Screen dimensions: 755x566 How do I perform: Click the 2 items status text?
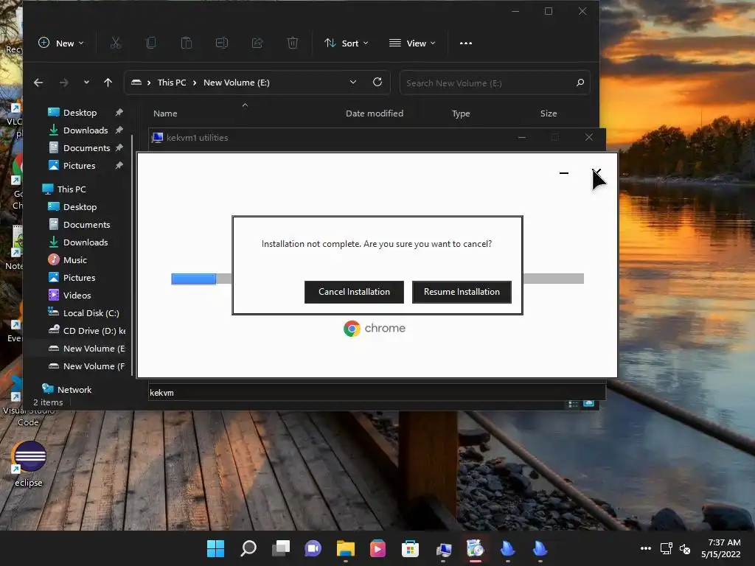pyautogui.click(x=48, y=402)
